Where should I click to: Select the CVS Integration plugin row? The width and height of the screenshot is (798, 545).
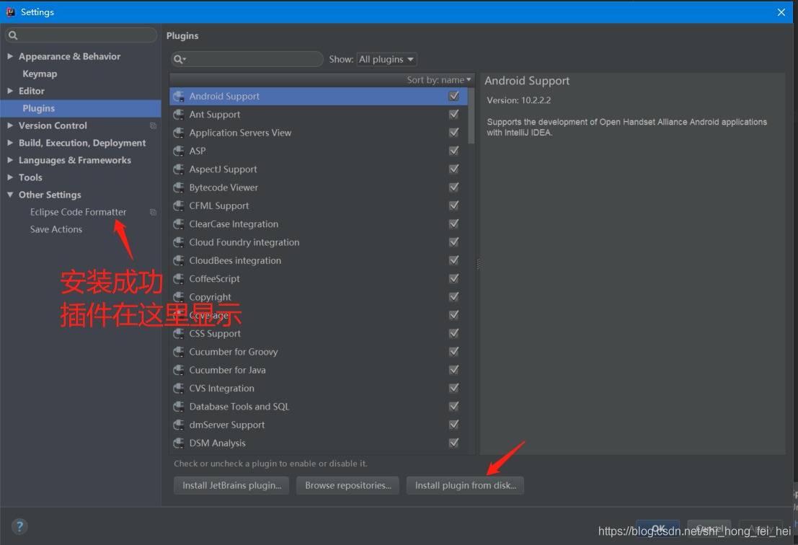318,389
